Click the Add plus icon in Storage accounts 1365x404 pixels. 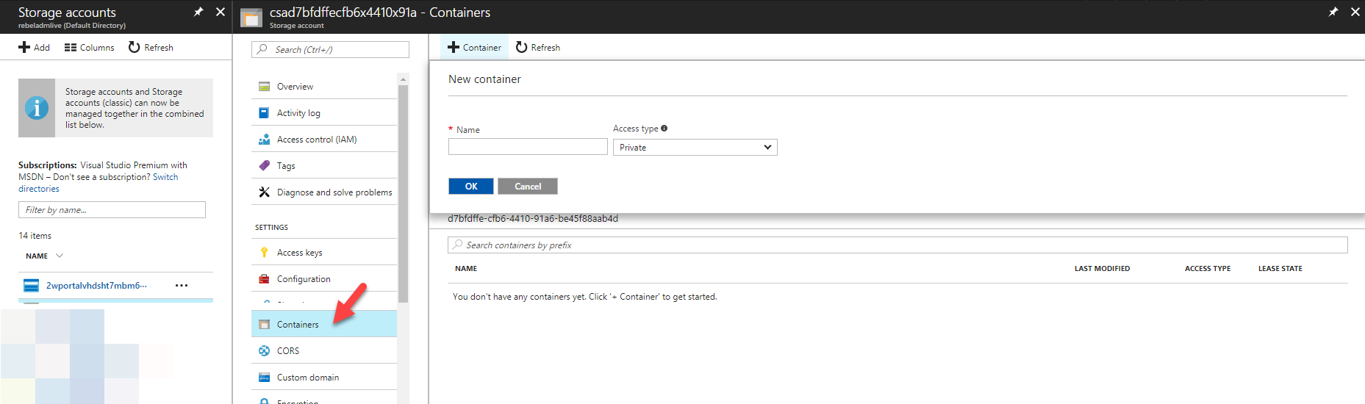point(24,48)
